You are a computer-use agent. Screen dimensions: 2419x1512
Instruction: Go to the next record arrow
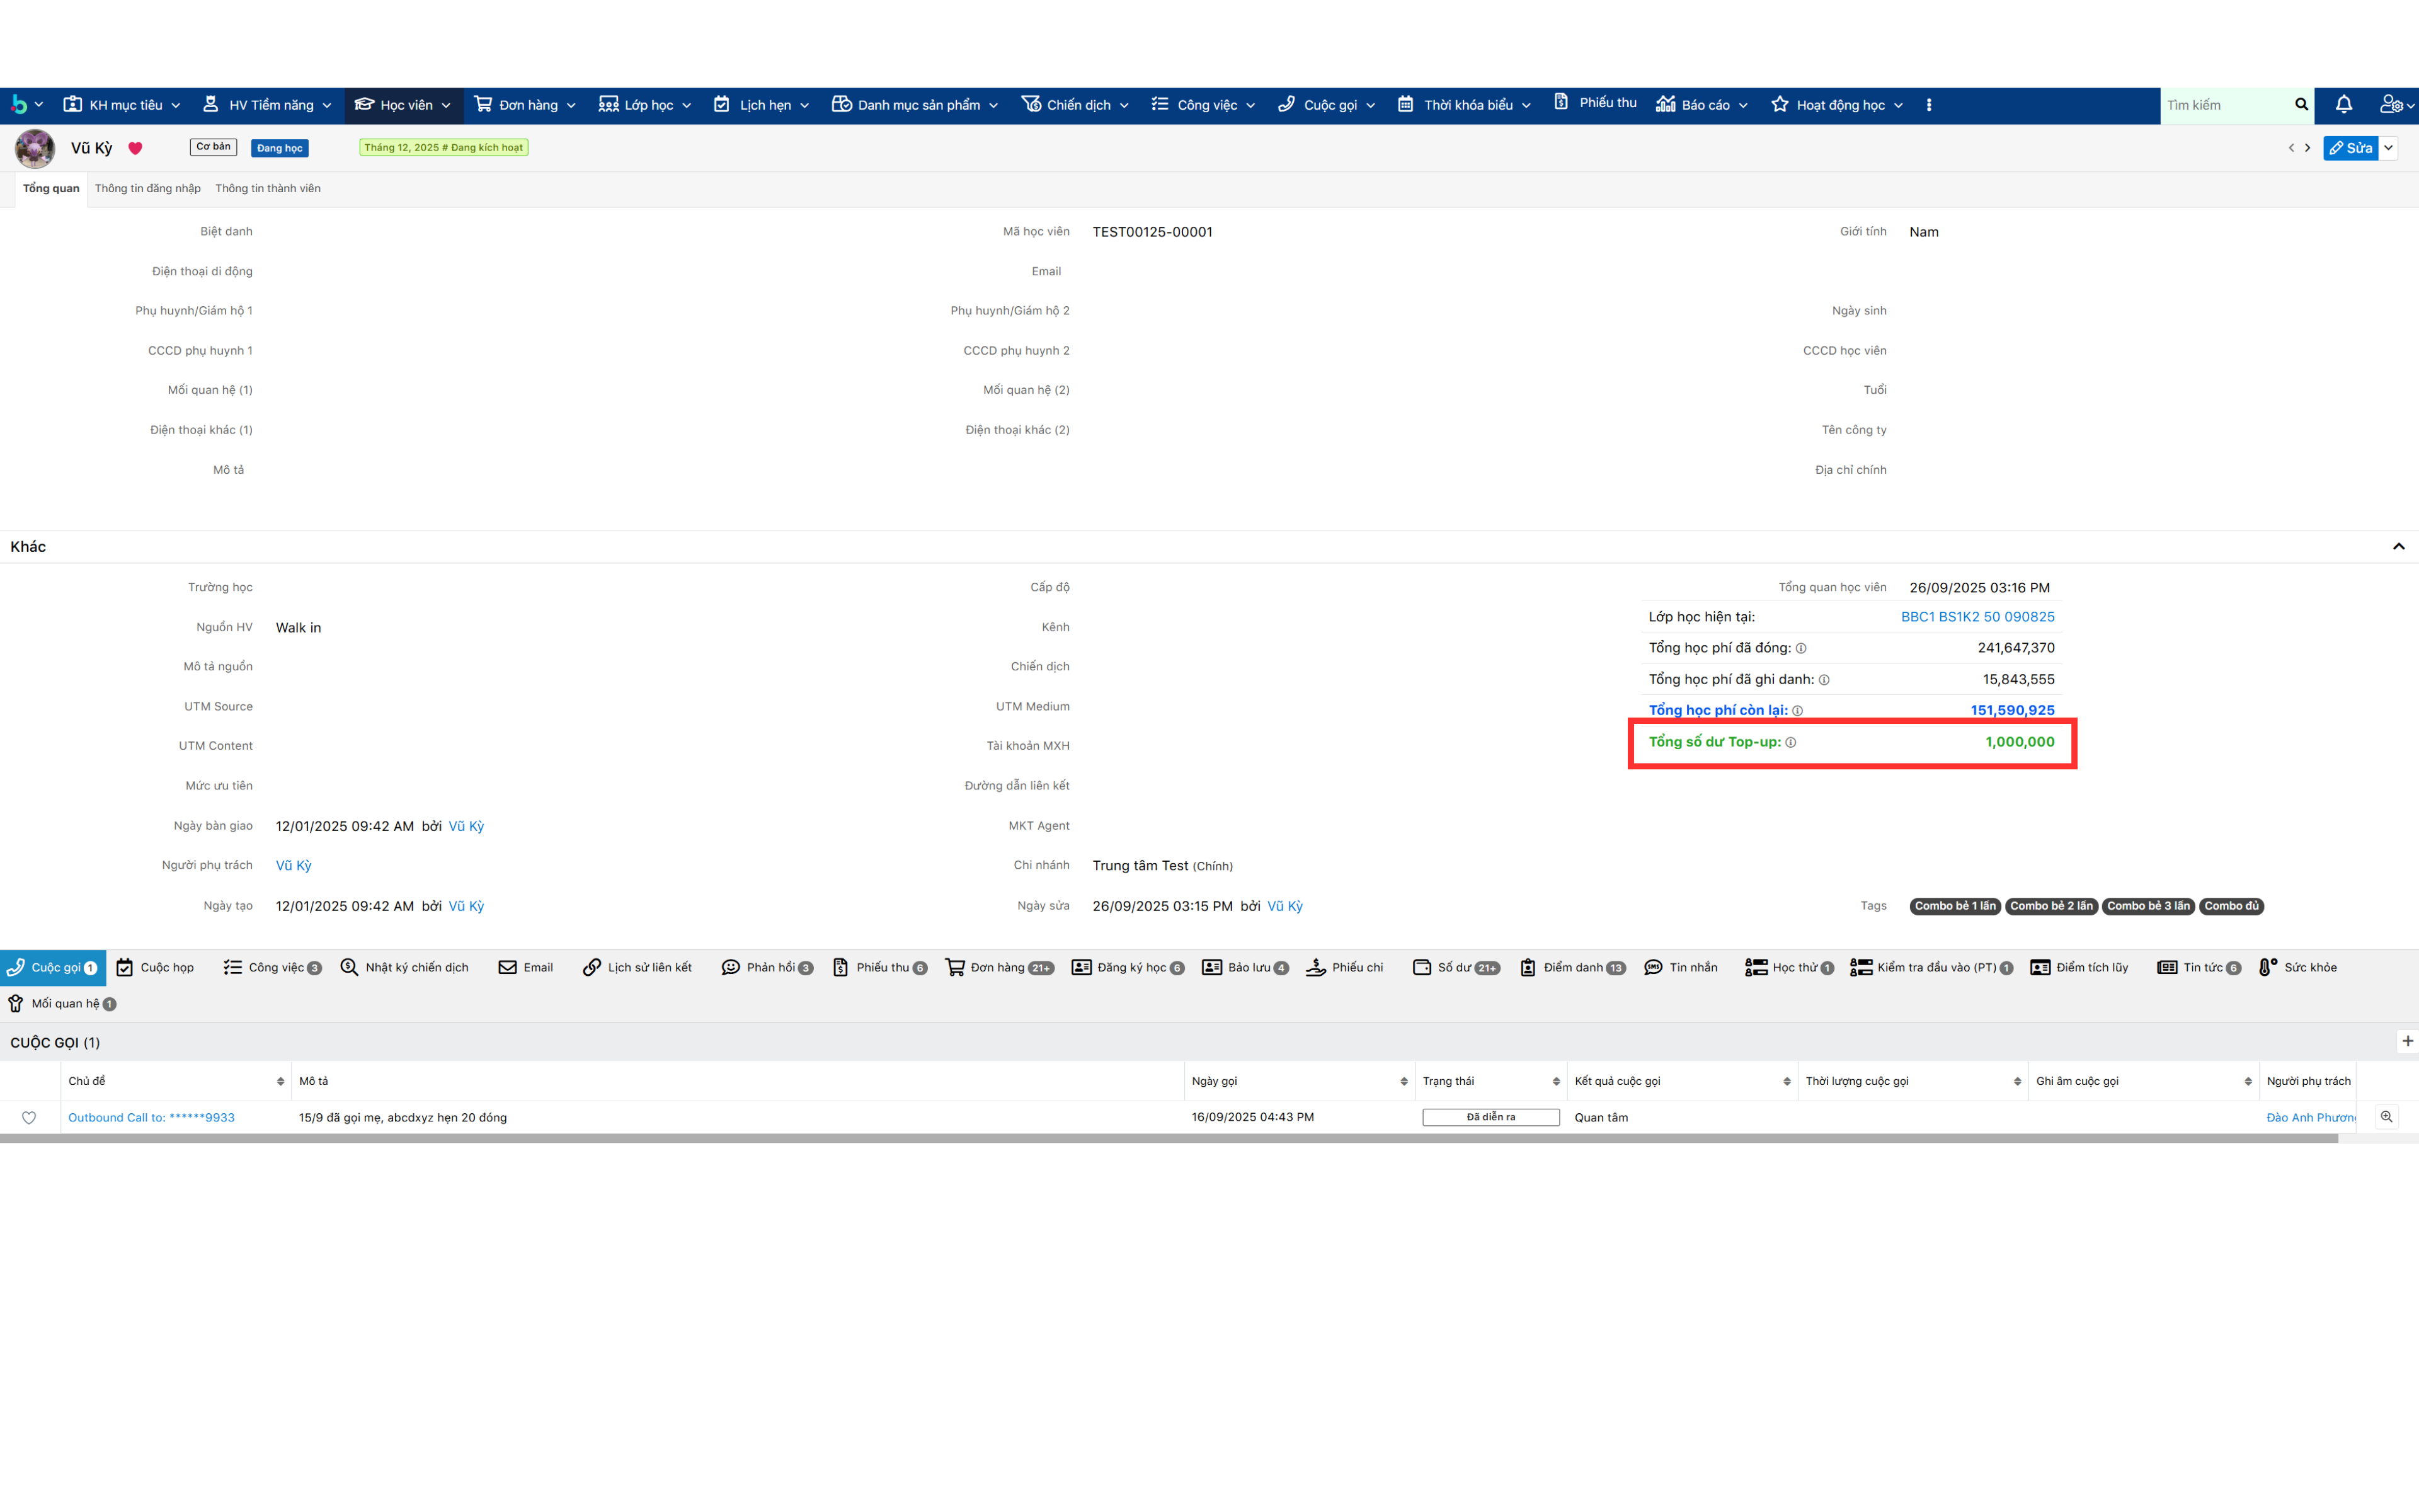click(2307, 148)
